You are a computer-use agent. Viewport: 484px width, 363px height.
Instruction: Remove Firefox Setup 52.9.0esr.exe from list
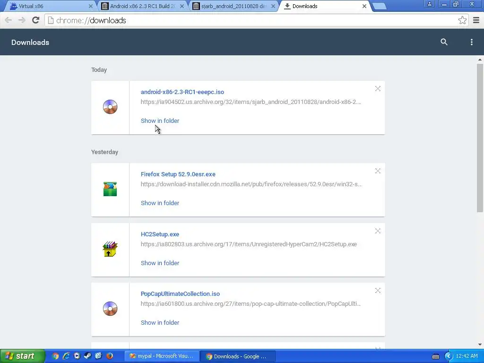point(378,171)
